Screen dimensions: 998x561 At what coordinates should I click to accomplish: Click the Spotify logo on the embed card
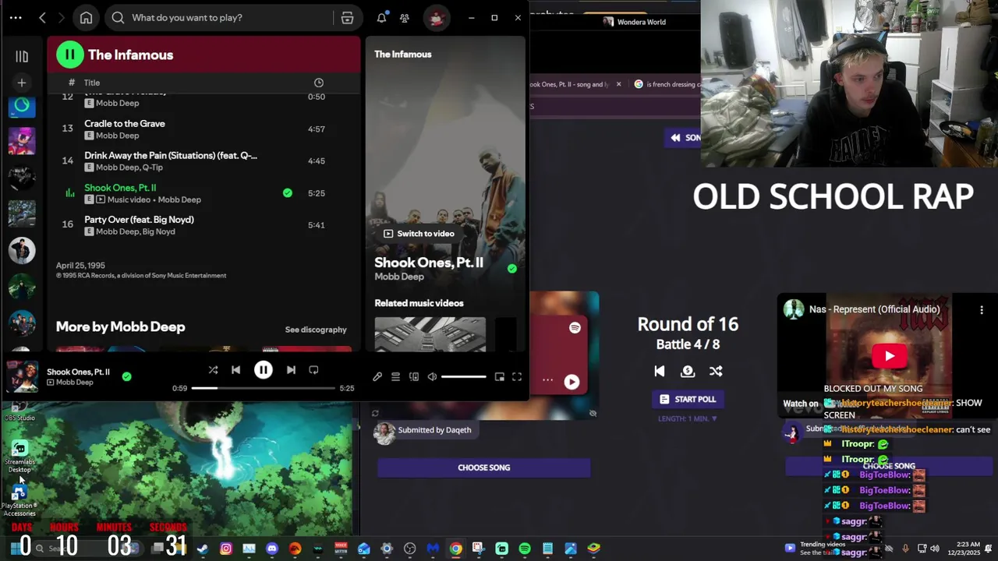[x=575, y=328]
